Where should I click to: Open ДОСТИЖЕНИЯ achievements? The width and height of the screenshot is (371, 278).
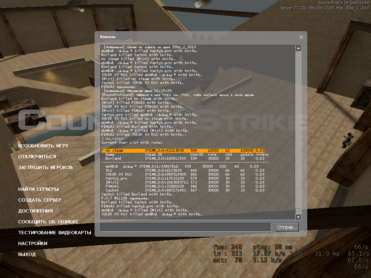36,211
